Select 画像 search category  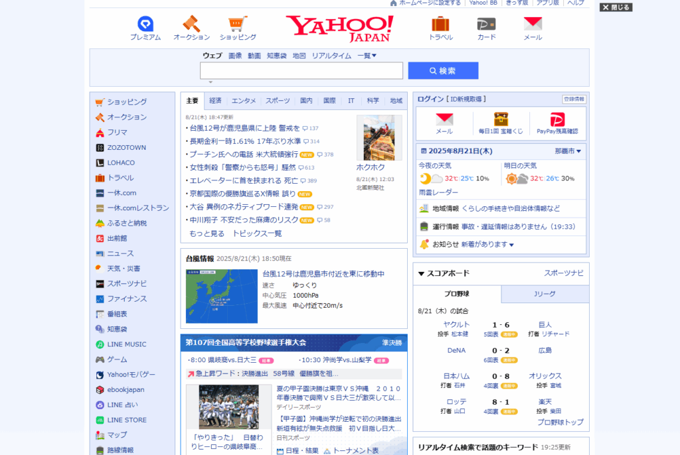[235, 56]
